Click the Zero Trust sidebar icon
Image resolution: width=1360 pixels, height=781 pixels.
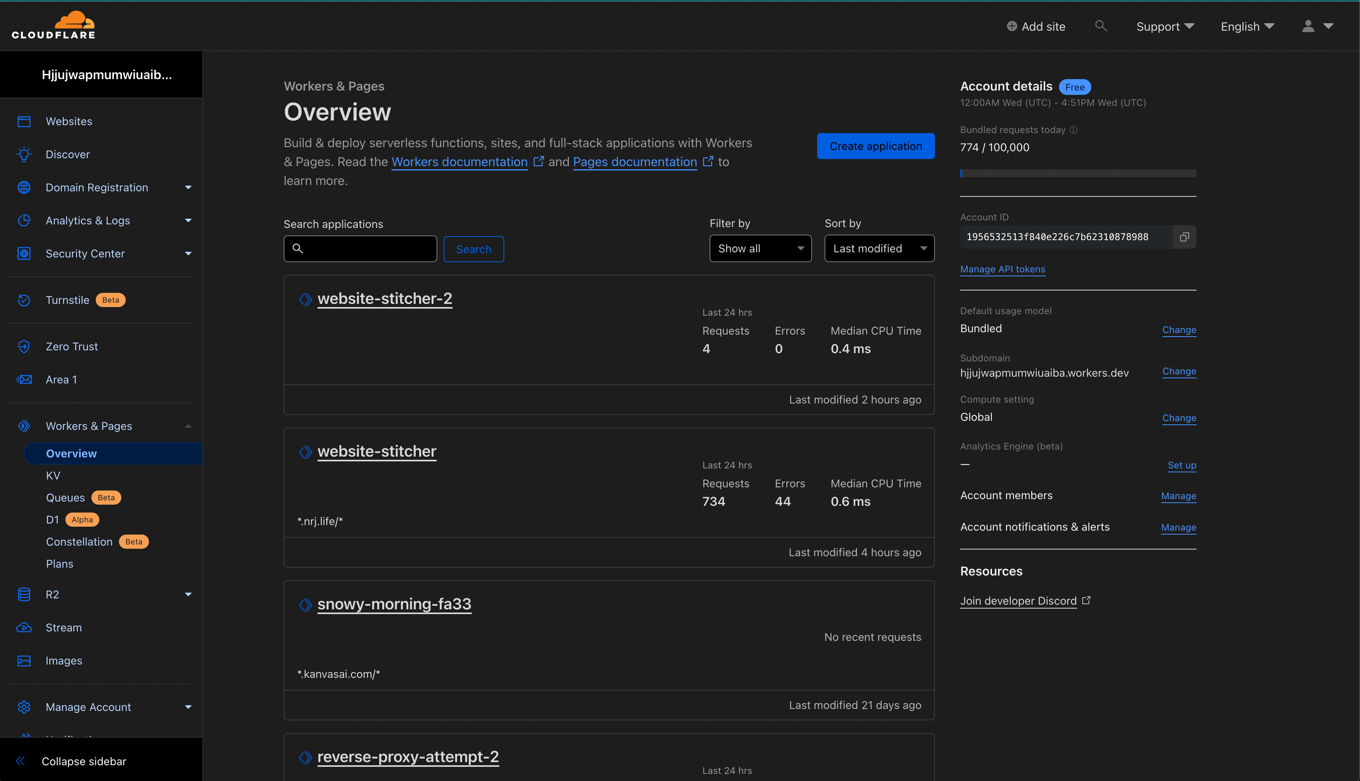coord(24,346)
